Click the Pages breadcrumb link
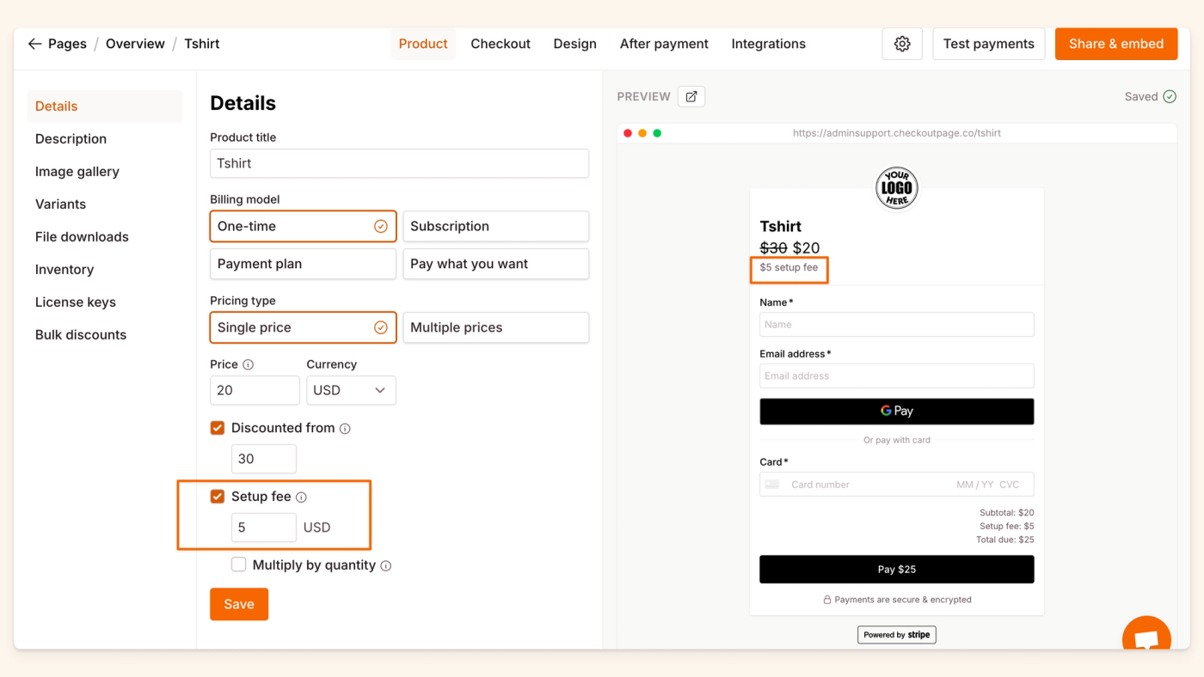This screenshot has width=1204, height=677. pyautogui.click(x=67, y=44)
